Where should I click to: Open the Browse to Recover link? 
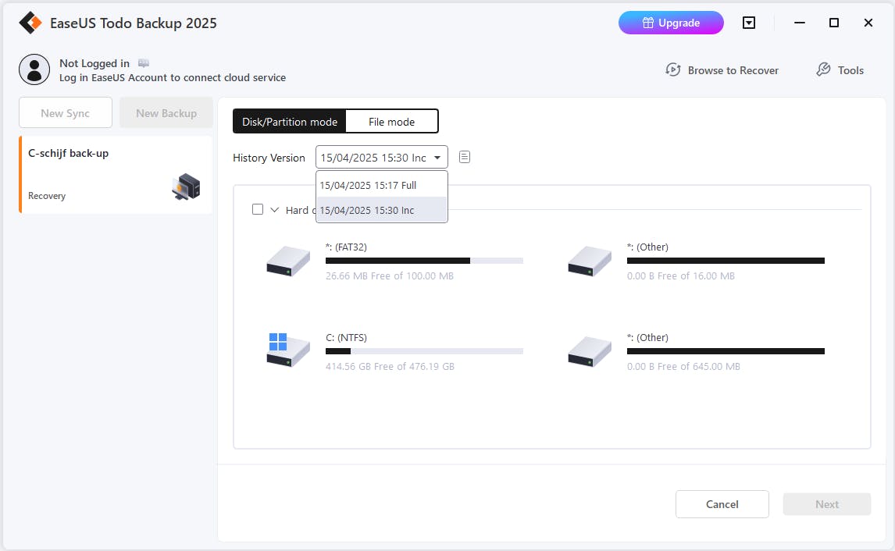pyautogui.click(x=733, y=70)
